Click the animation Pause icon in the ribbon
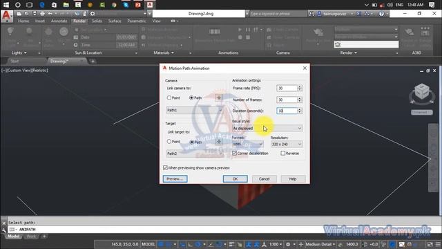The height and width of the screenshot is (249, 442). 248,29
